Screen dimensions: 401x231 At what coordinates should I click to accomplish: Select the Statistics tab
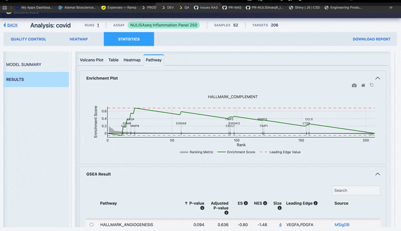click(x=129, y=39)
